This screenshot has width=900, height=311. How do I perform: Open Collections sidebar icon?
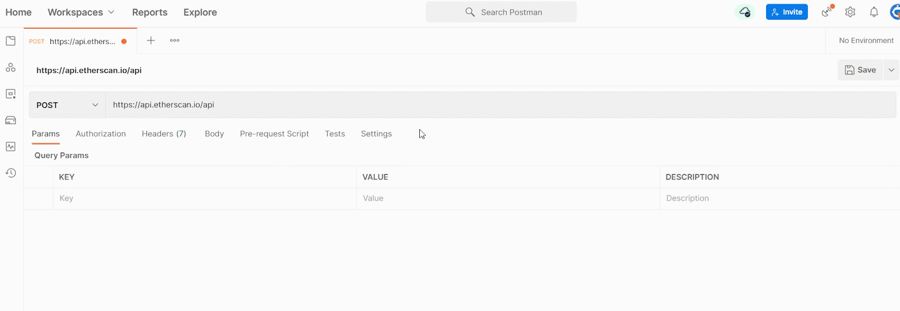tap(11, 41)
